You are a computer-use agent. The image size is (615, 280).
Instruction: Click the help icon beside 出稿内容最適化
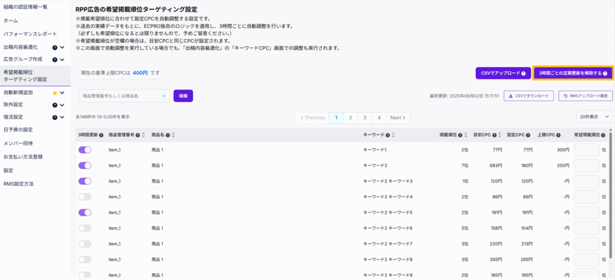click(55, 46)
